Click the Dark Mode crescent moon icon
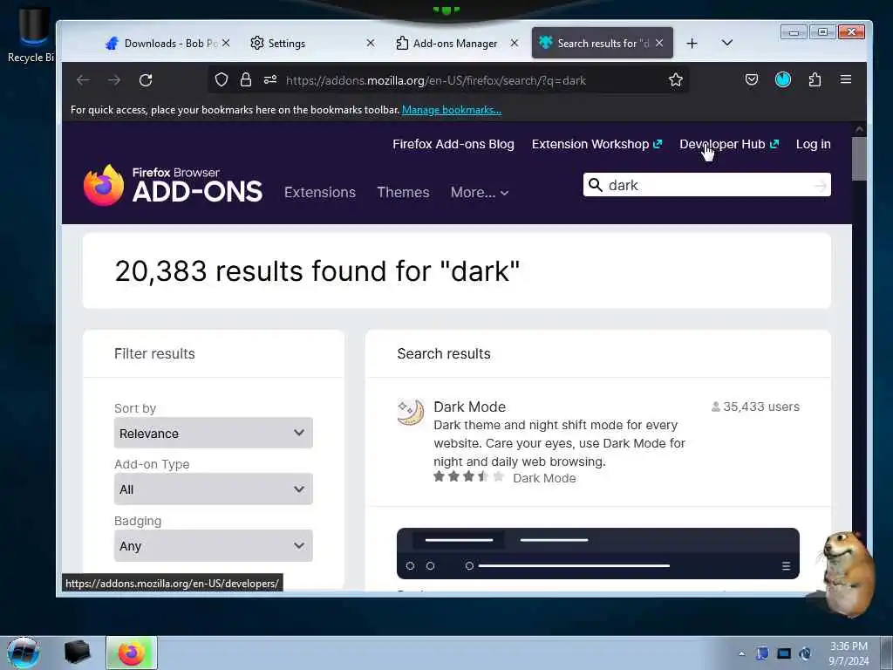893x670 pixels. (x=411, y=413)
